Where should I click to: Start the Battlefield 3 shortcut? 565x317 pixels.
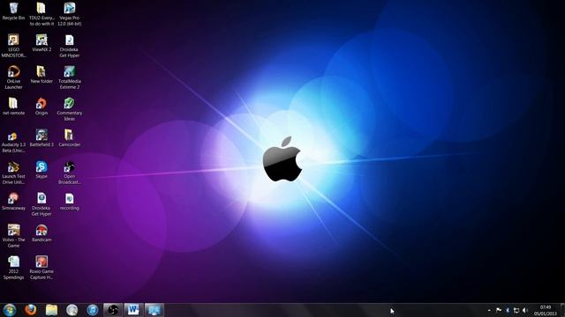click(41, 138)
